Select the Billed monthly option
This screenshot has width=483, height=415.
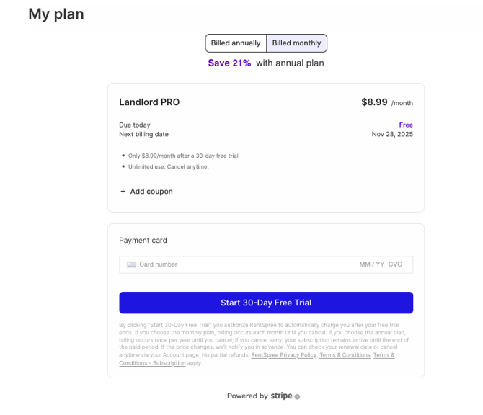click(296, 43)
